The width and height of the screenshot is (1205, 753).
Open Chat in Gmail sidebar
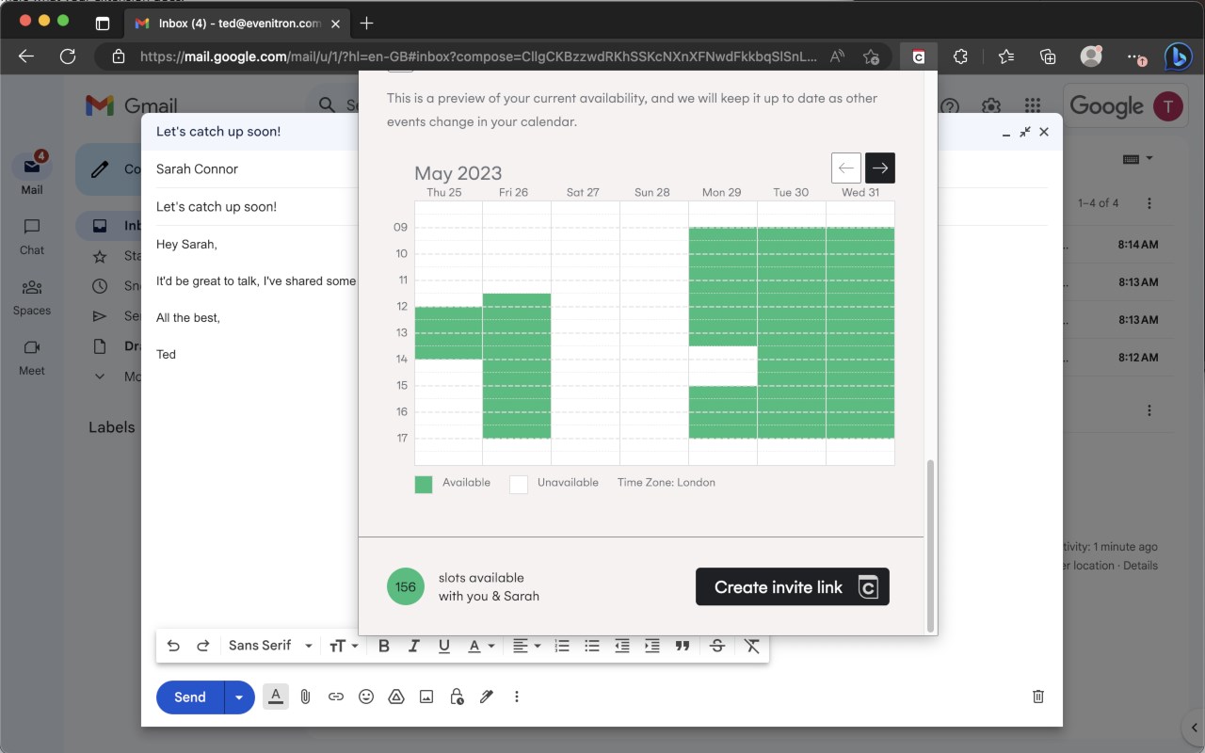pyautogui.click(x=32, y=236)
